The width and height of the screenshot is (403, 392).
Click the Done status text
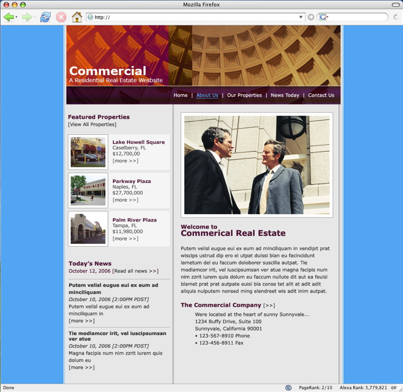coord(9,387)
